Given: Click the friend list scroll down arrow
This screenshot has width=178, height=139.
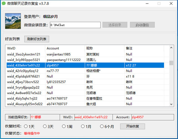Looking at the screenshot, I should (x=171, y=104).
